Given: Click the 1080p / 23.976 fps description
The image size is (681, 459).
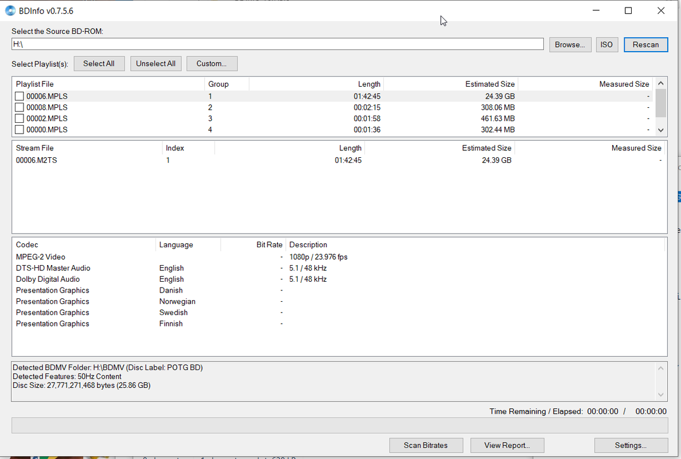Looking at the screenshot, I should [318, 257].
